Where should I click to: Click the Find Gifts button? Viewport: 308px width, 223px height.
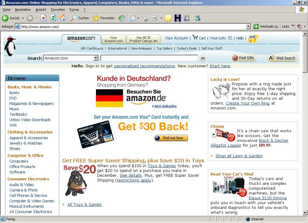pos(244,58)
